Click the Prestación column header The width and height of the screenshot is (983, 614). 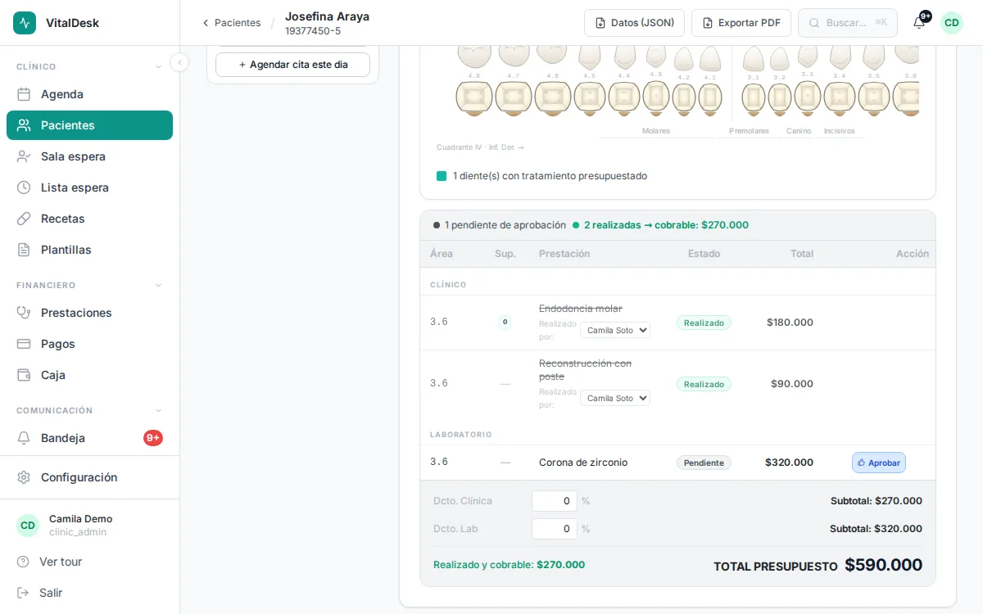(x=564, y=254)
